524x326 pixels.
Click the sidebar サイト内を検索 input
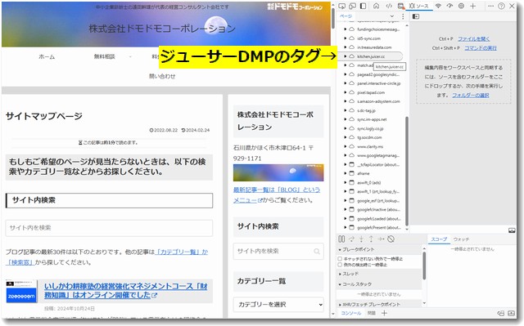coord(278,252)
